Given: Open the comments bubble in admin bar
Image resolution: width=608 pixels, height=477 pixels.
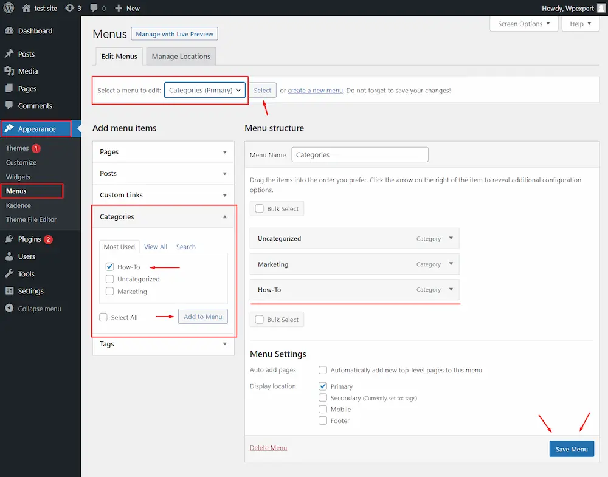Looking at the screenshot, I should pos(94,8).
